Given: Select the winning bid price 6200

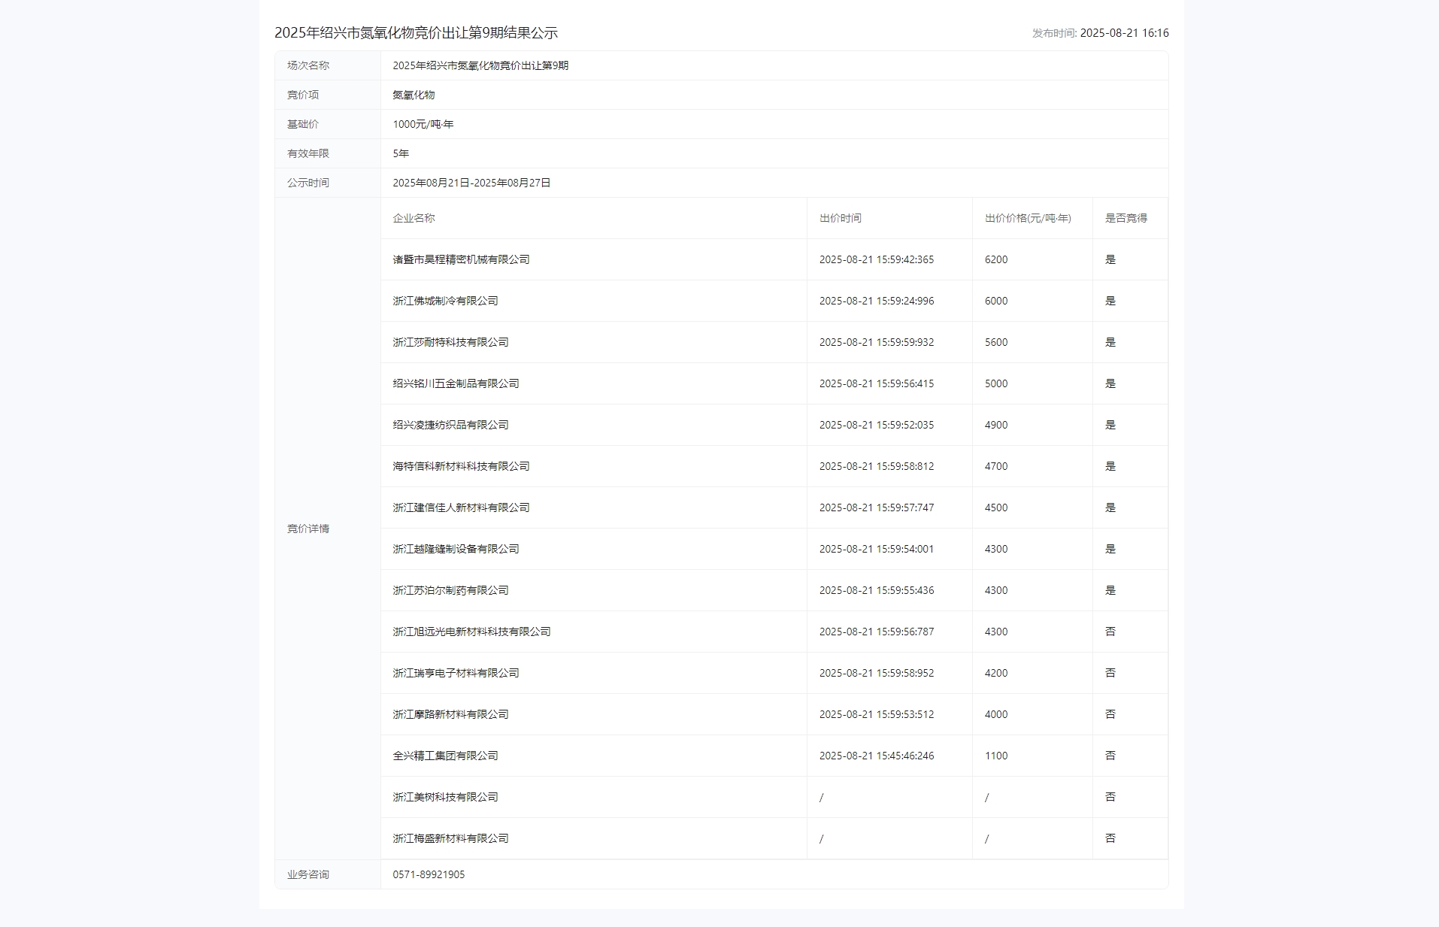Looking at the screenshot, I should 995,259.
